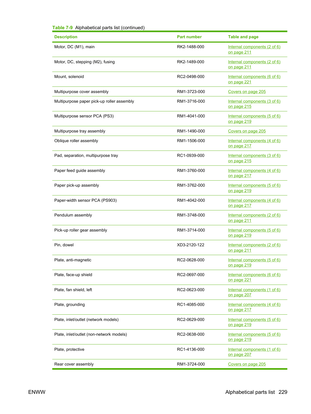Click Paper pick-up assembly page 219 link
This screenshot has width=311, height=414.
pyautogui.click(x=254, y=188)
